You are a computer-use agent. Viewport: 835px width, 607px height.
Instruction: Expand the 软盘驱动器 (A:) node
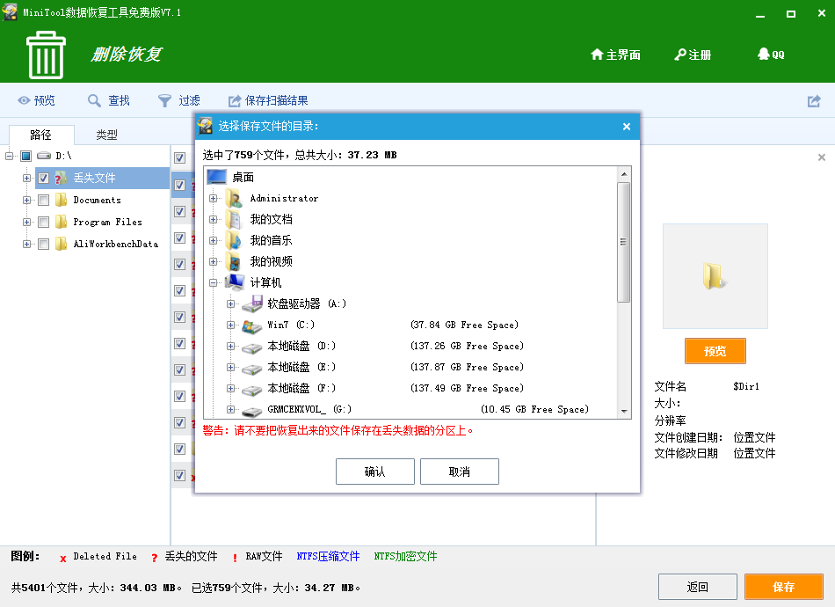coord(230,303)
